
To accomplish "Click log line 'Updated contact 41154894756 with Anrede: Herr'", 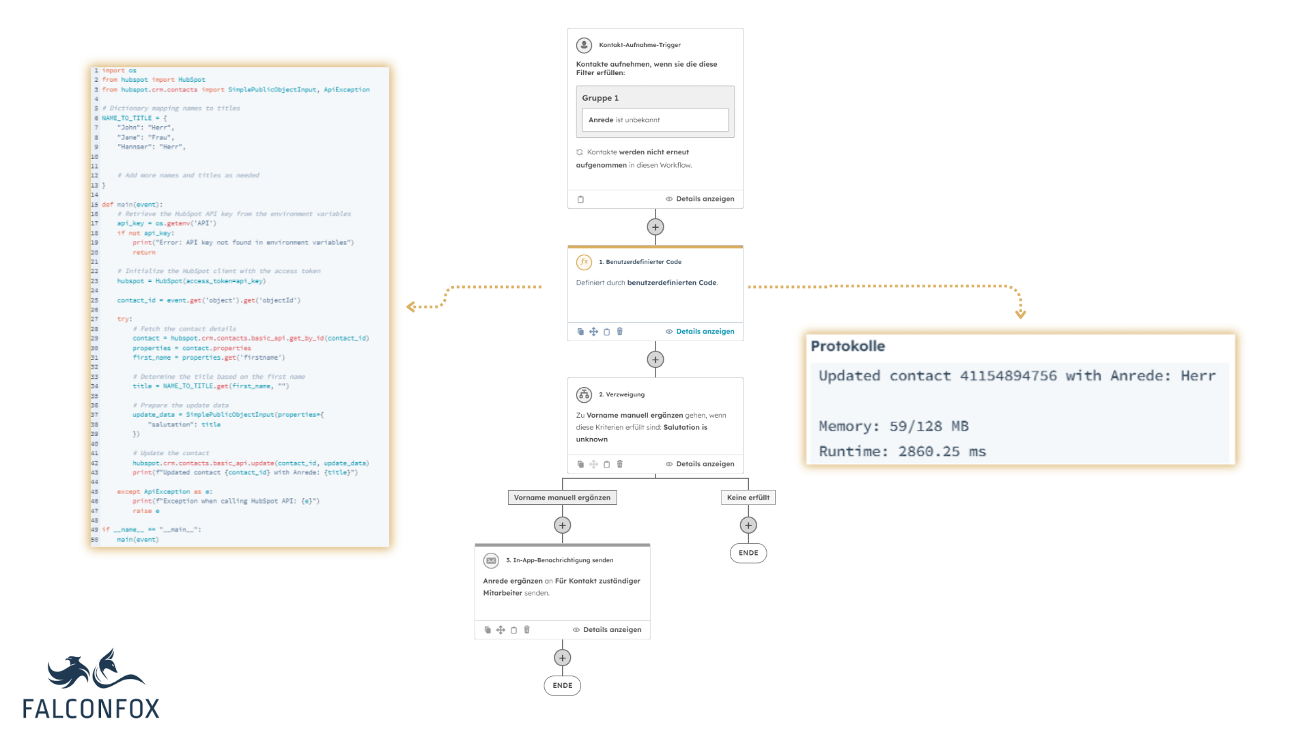I will (x=1017, y=376).
